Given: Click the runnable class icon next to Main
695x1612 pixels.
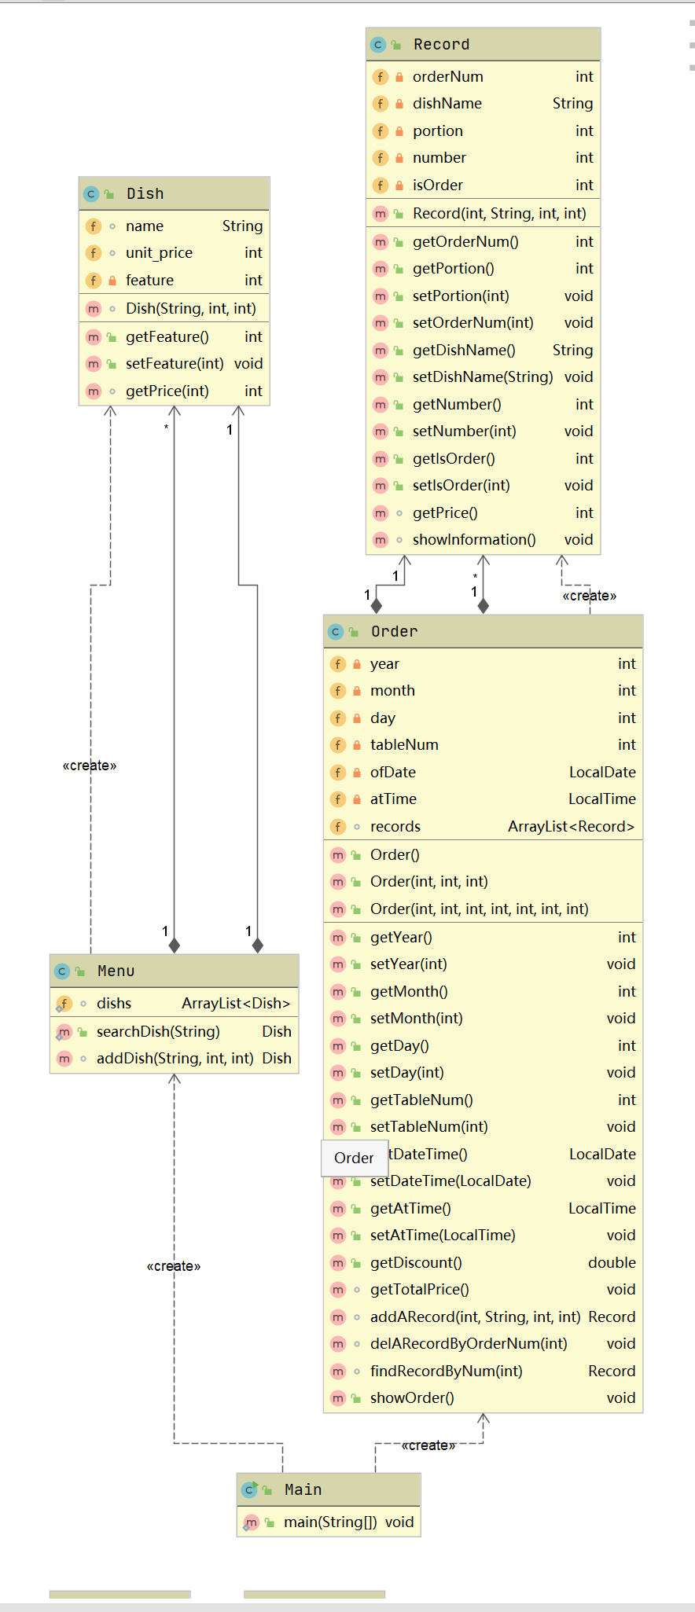Looking at the screenshot, I should pyautogui.click(x=250, y=1489).
